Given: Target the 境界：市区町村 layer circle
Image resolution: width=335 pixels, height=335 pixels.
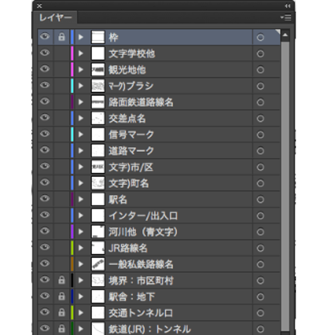Looking at the screenshot, I should [260, 280].
